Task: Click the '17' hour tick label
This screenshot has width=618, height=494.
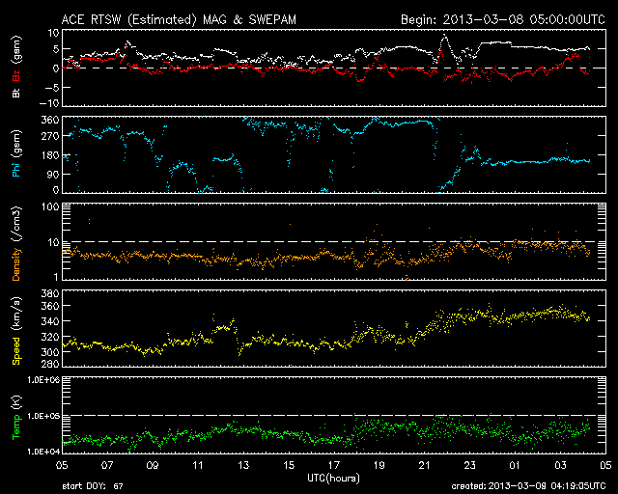Action: tap(334, 465)
